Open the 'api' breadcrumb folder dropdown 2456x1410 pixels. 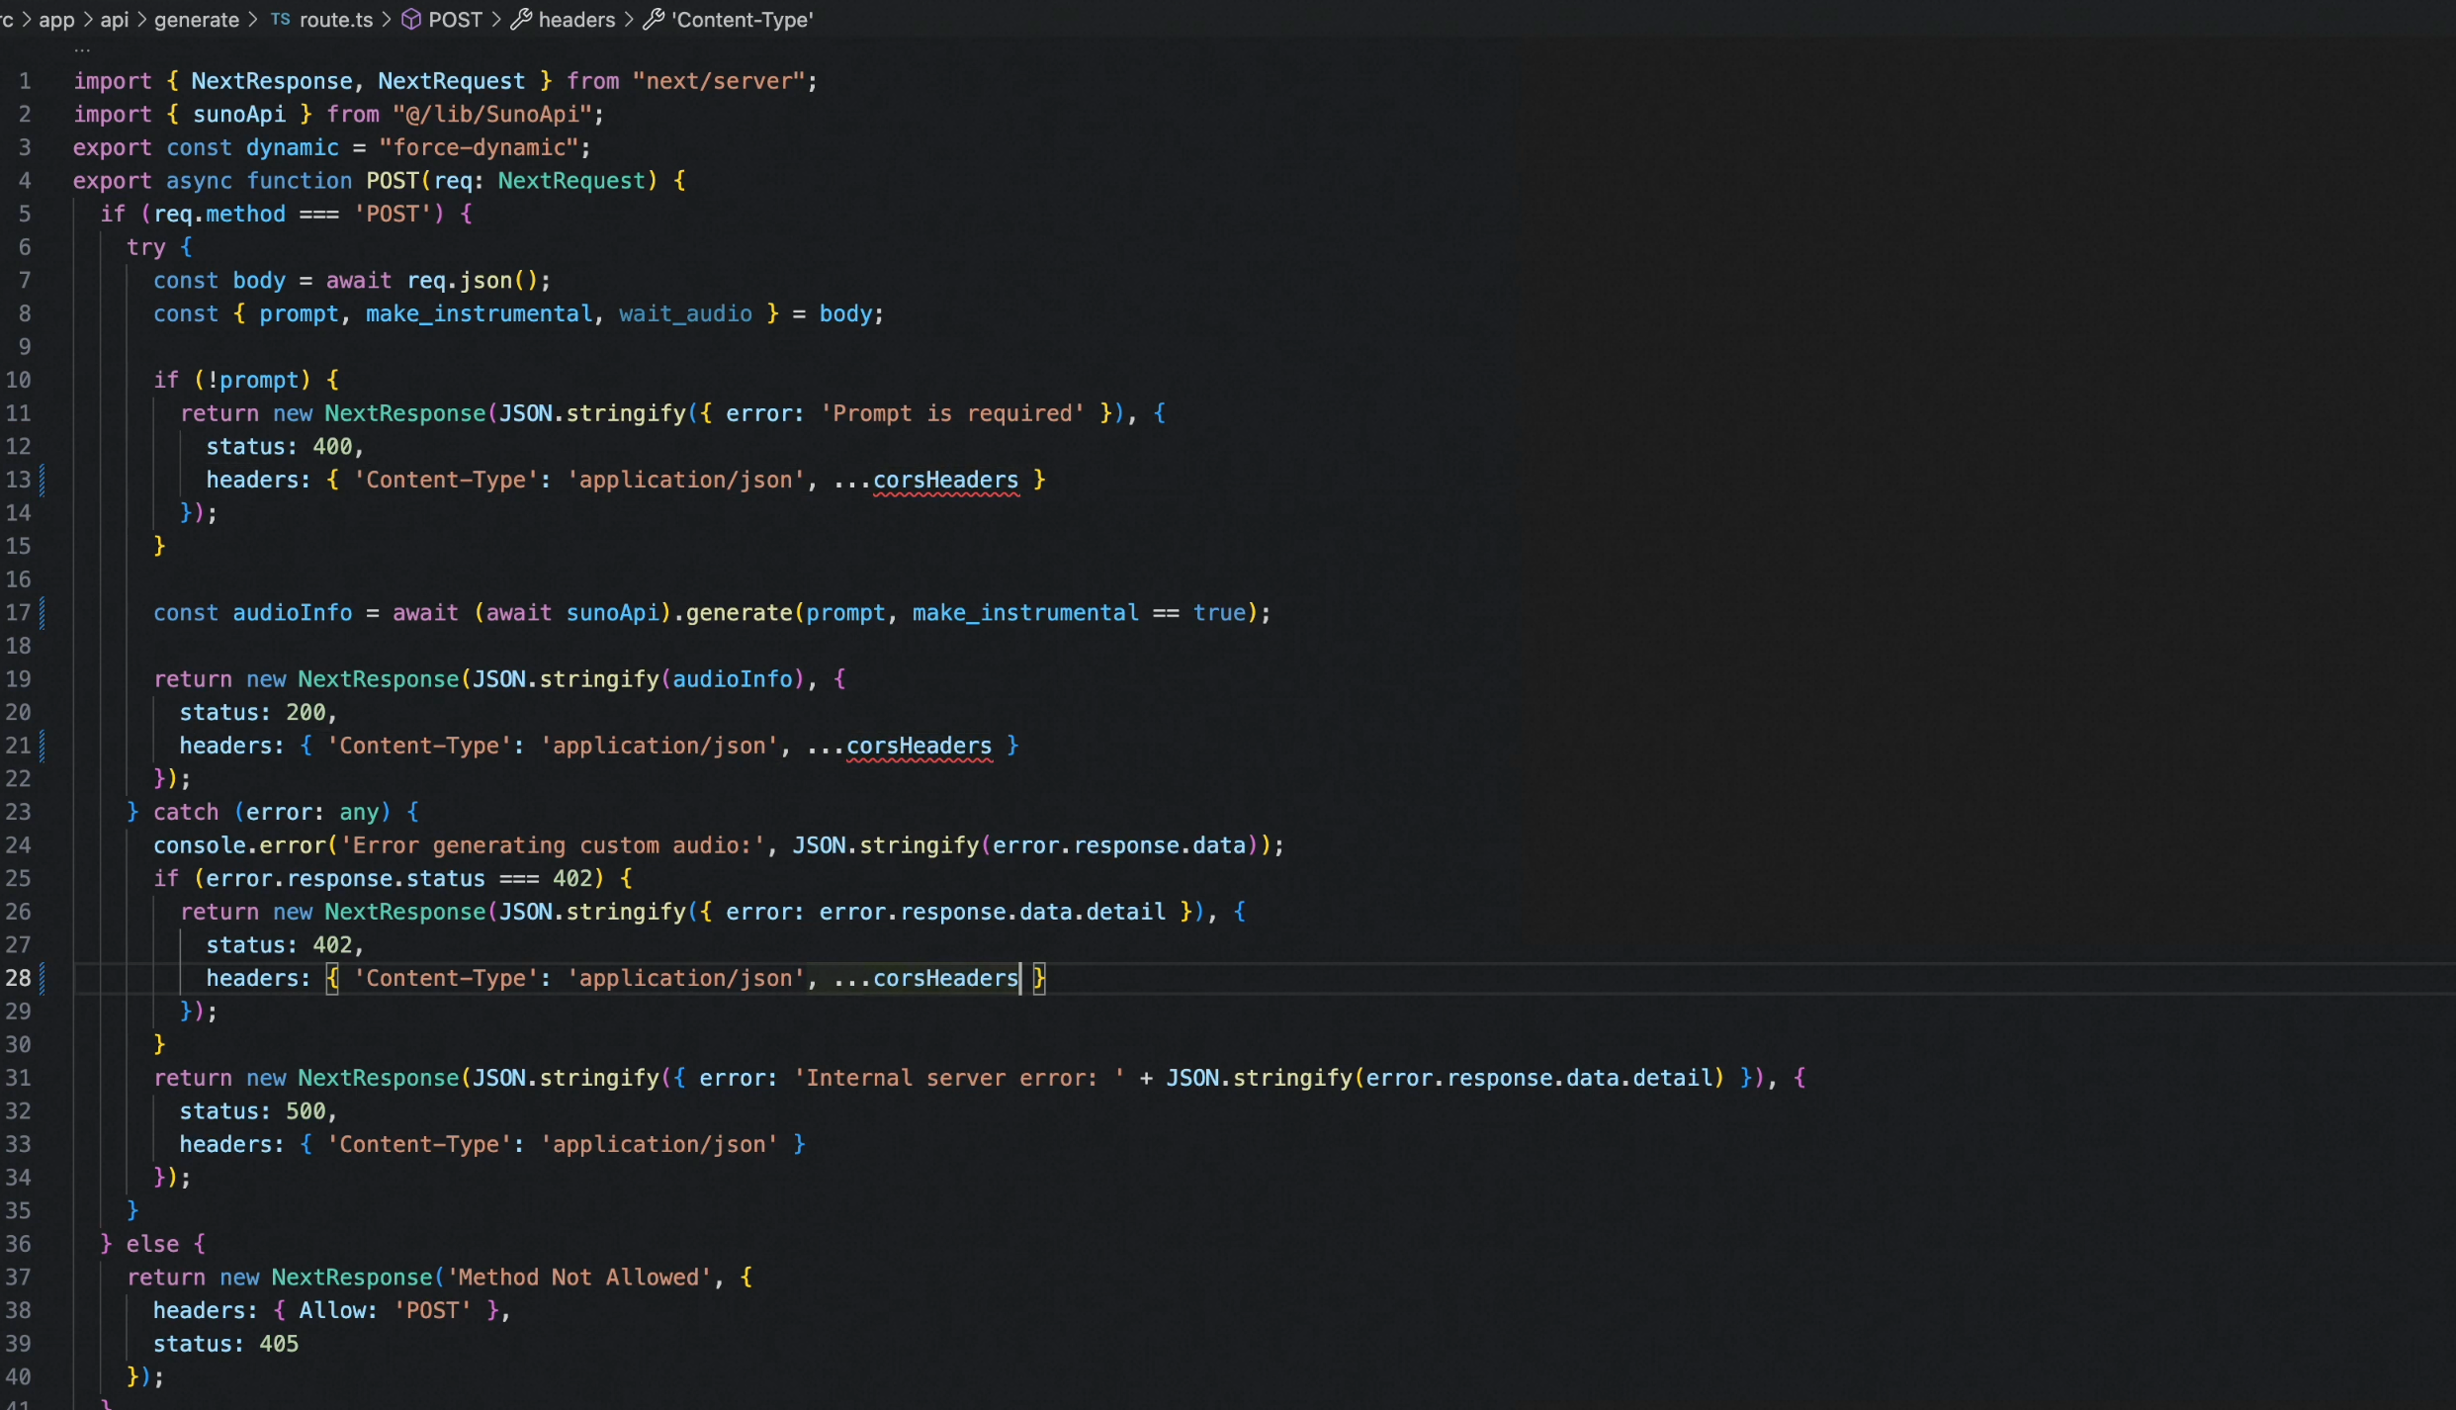(115, 20)
